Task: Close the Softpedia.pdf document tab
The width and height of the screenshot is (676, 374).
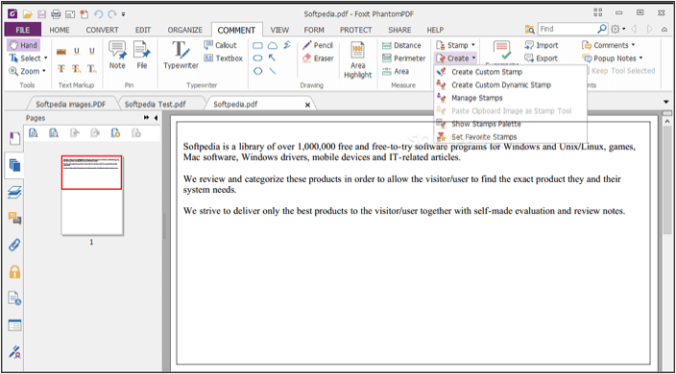Action: (307, 105)
